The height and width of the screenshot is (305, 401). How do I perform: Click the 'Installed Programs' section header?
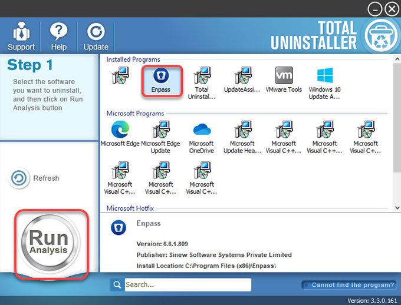point(133,59)
